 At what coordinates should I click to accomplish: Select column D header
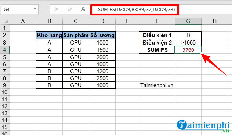pos(102,21)
